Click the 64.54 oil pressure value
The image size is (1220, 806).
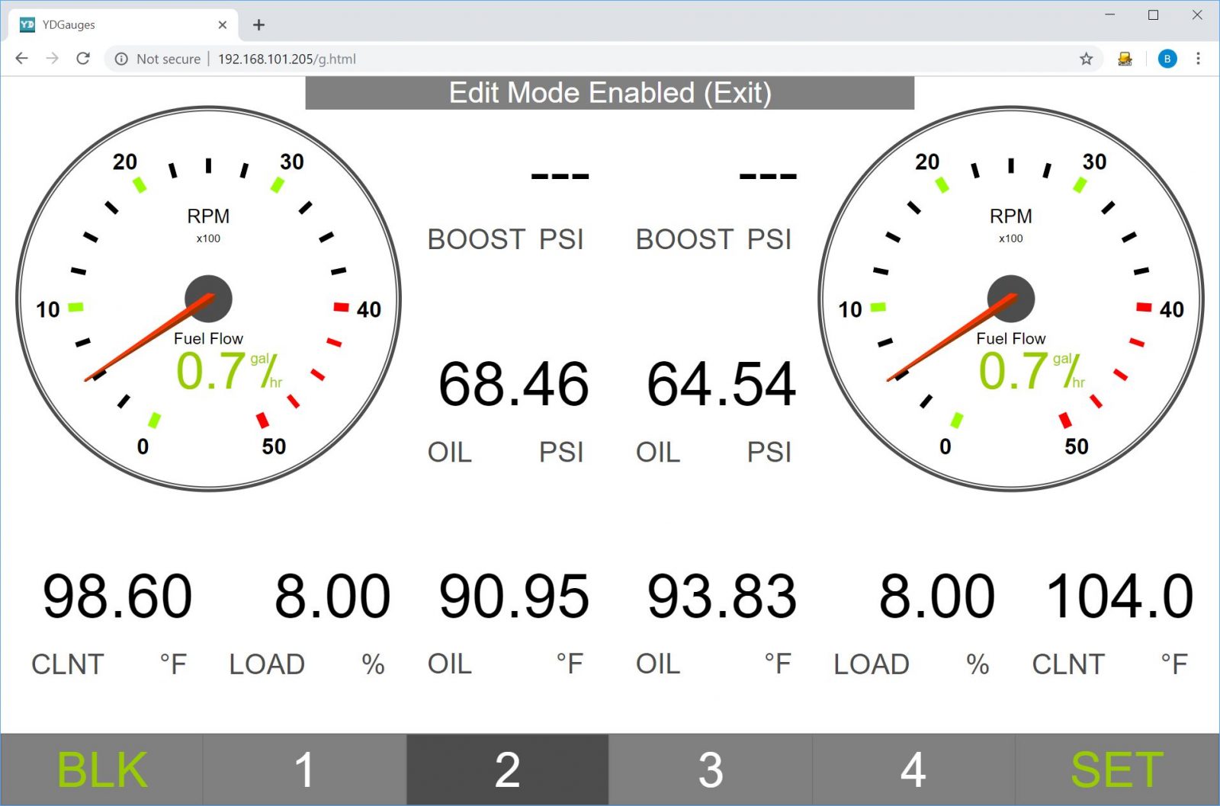coord(722,384)
